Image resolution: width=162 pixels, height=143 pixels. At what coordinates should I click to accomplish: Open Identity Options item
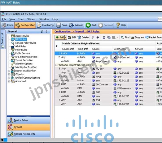point(24,64)
